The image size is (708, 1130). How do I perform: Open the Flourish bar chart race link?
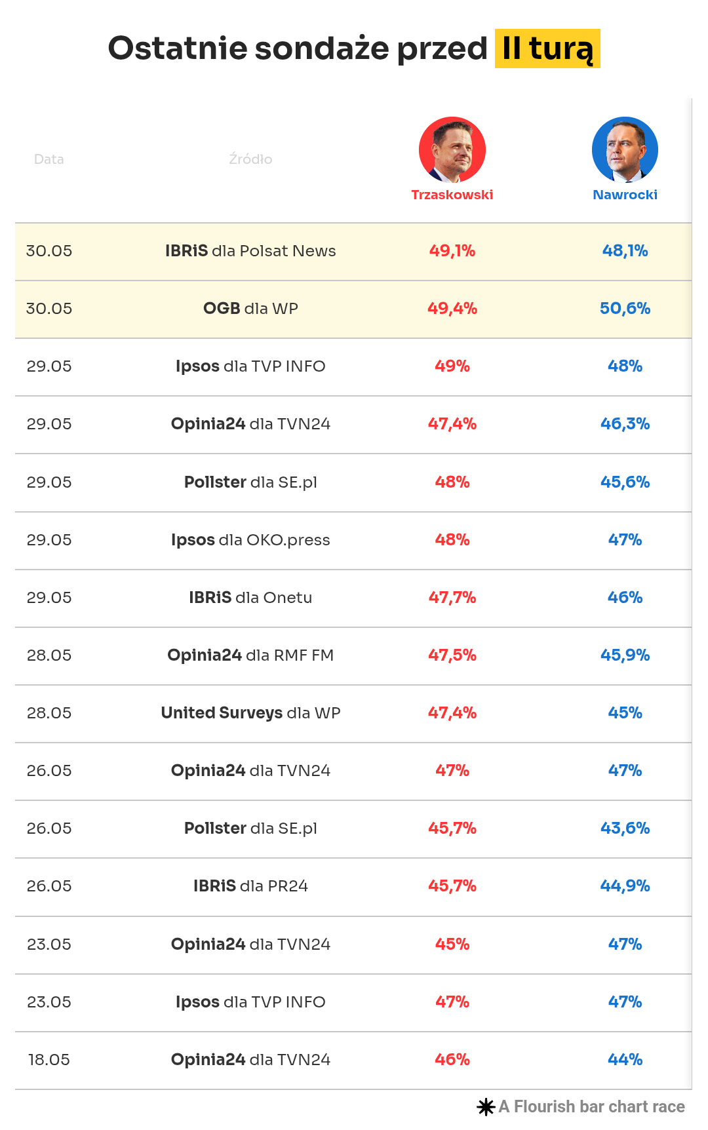591,1107
